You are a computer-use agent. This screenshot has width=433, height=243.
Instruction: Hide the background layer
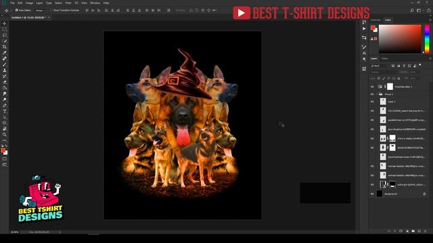tap(372, 194)
